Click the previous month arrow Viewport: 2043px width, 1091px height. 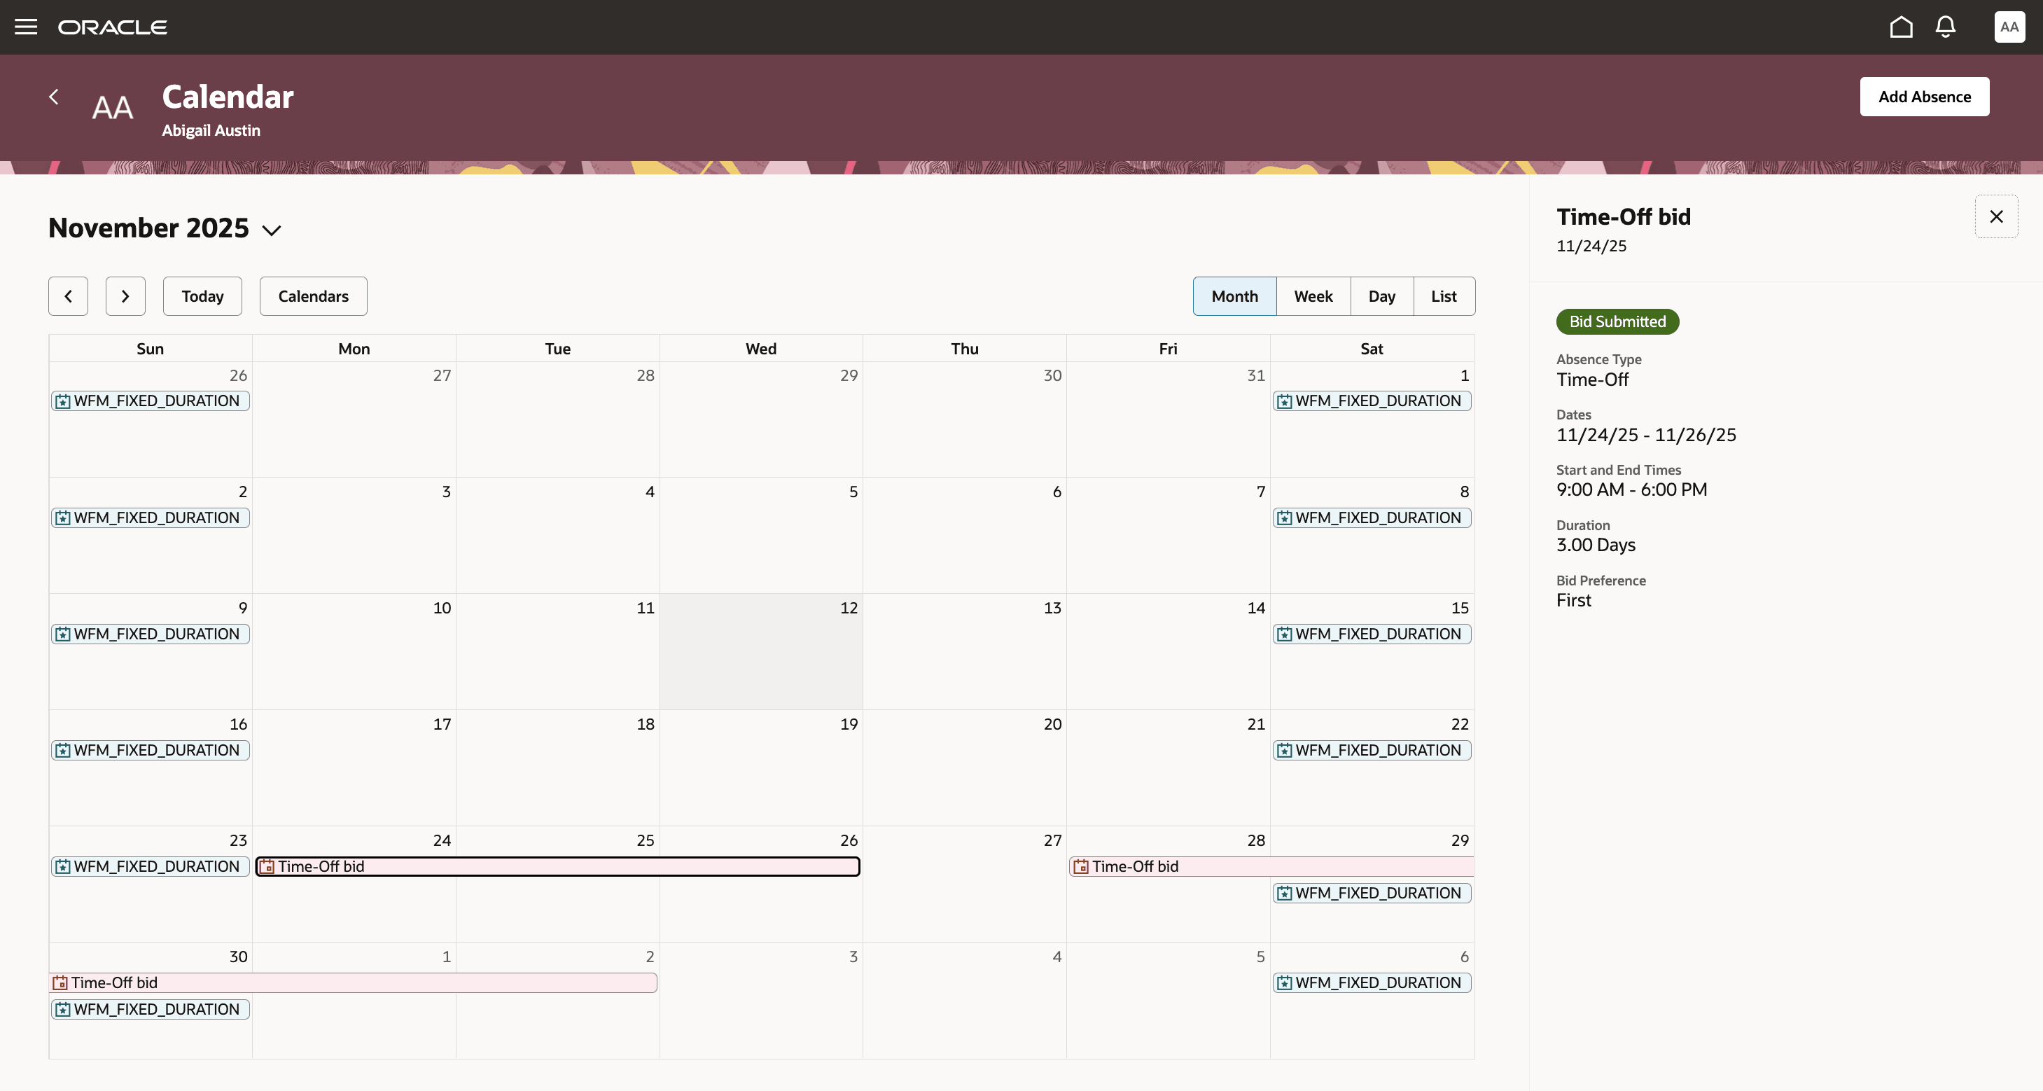[x=67, y=296]
